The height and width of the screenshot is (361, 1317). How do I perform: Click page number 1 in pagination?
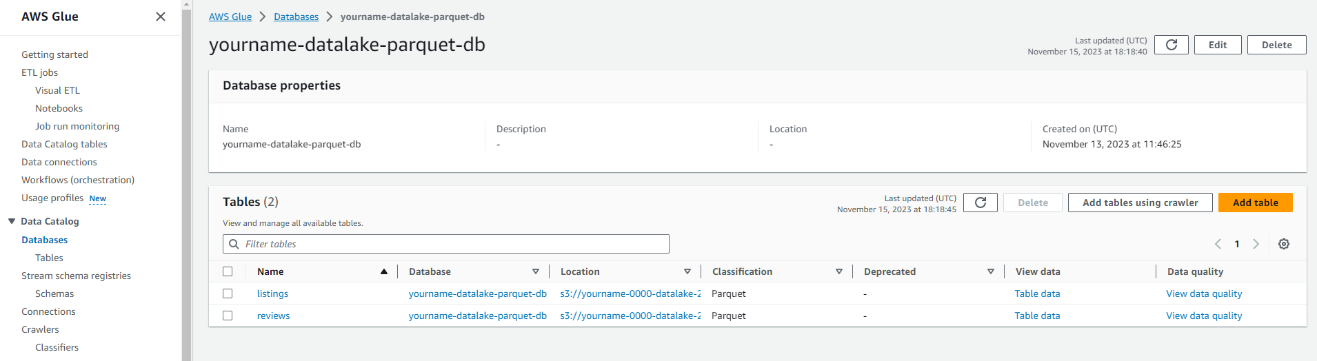[x=1237, y=244]
